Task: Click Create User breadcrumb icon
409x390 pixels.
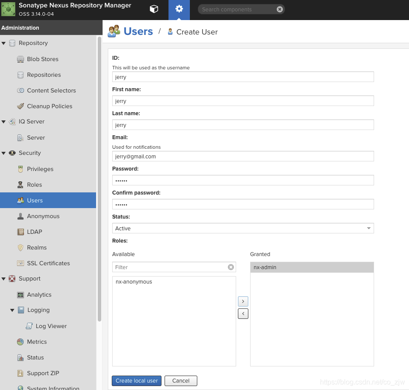Action: click(x=170, y=31)
